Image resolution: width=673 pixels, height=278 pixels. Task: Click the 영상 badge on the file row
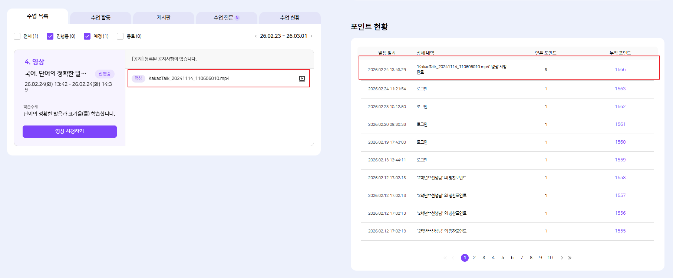coord(138,78)
